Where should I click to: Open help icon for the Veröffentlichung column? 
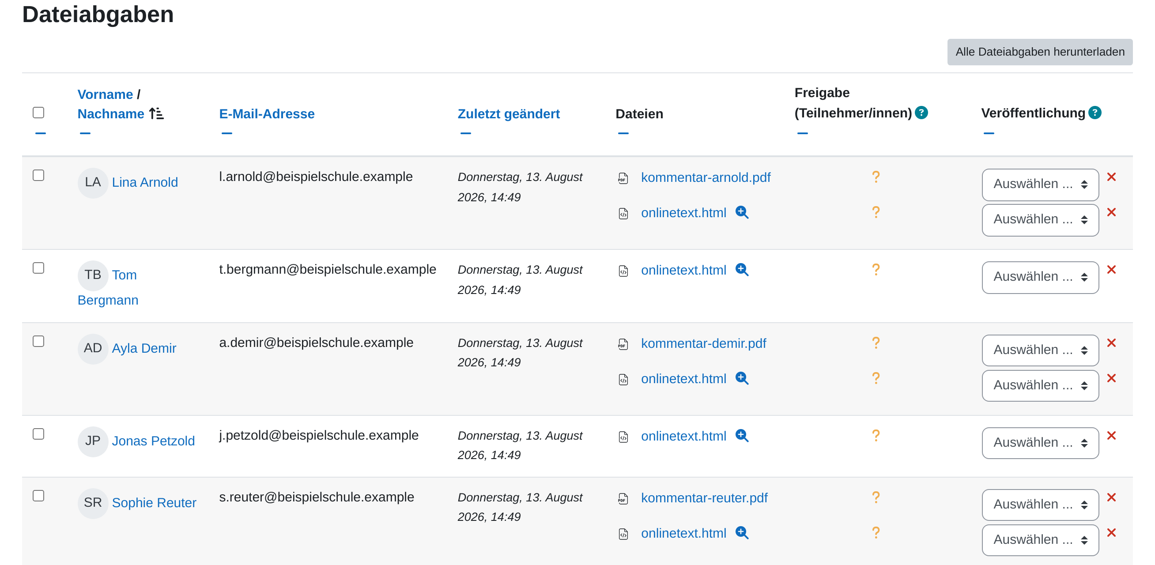[x=1095, y=113]
